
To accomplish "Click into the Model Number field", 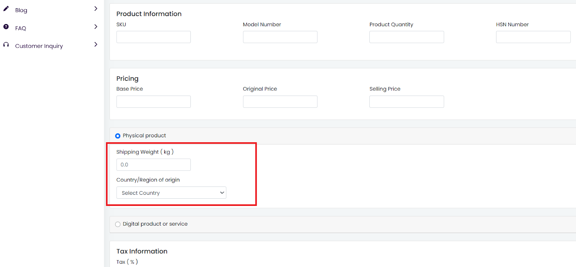I will 280,37.
